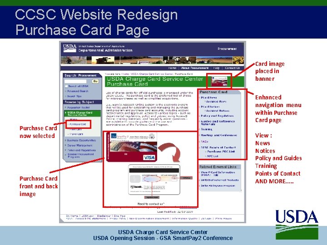Open CCSC Points of Contact link
The width and height of the screenshot is (327, 245).
[218, 147]
